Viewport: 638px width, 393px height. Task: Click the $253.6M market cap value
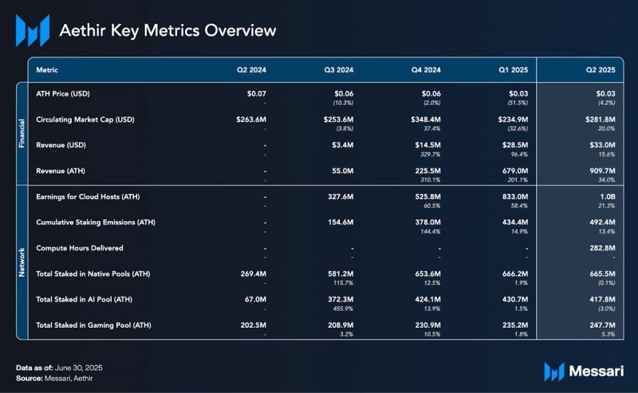(338, 119)
